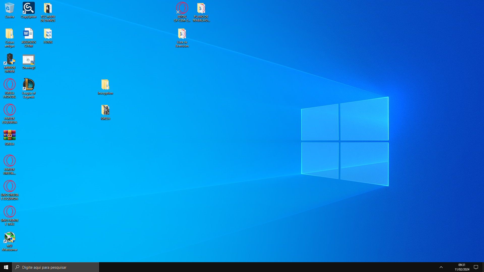Click the taskbar search box
This screenshot has width=484, height=272.
55,267
